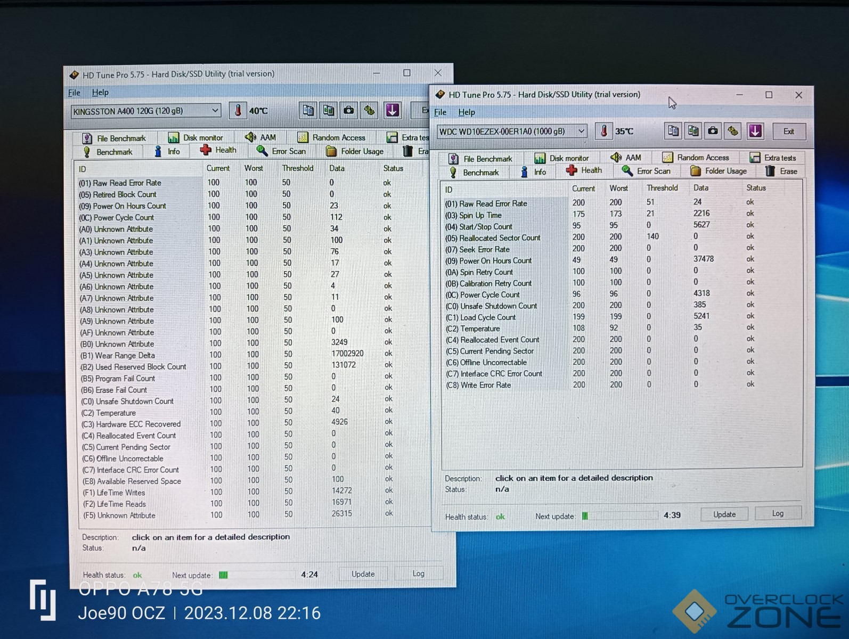
Task: Switch to Random Access tab in WDC window
Action: pyautogui.click(x=696, y=158)
